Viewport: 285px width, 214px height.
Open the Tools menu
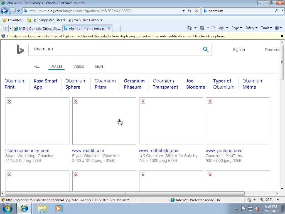point(266,28)
